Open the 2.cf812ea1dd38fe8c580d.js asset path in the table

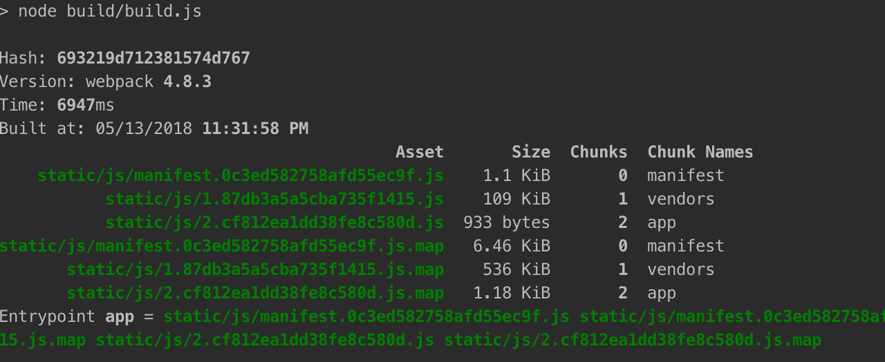[x=274, y=222]
